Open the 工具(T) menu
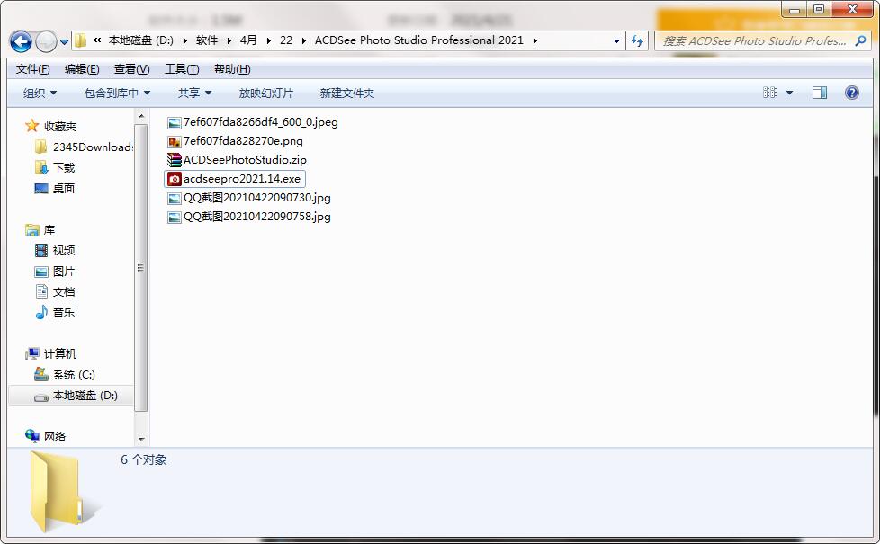 (x=182, y=69)
